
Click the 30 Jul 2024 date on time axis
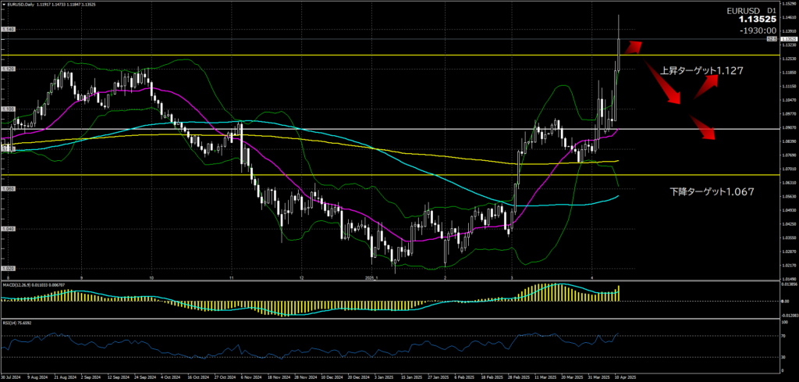point(12,377)
